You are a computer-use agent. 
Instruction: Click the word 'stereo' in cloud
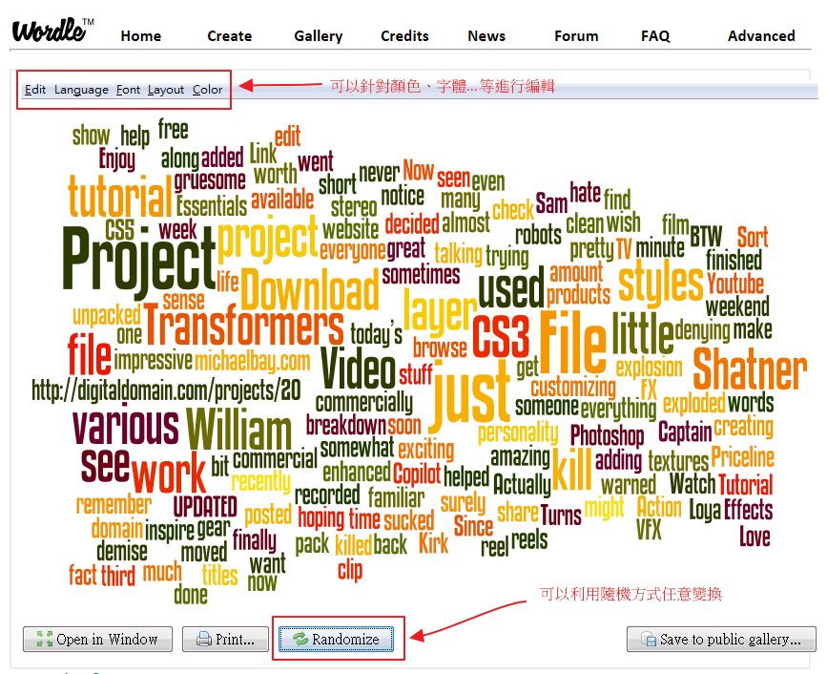354,206
